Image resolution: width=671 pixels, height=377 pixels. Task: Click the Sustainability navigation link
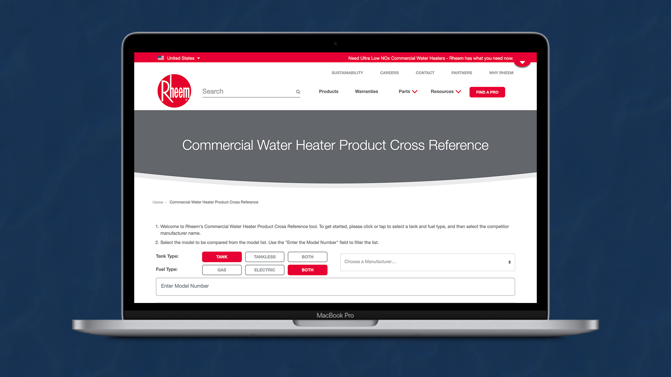point(347,73)
